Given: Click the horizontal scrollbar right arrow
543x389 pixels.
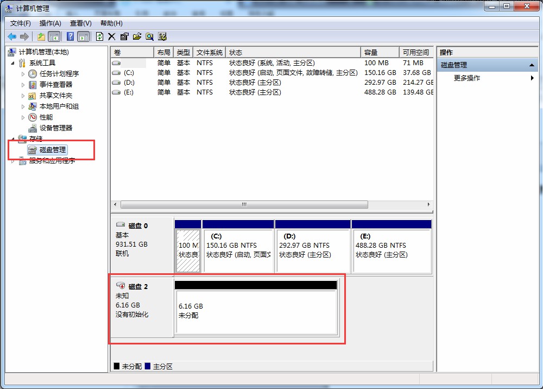Looking at the screenshot, I should [428, 204].
